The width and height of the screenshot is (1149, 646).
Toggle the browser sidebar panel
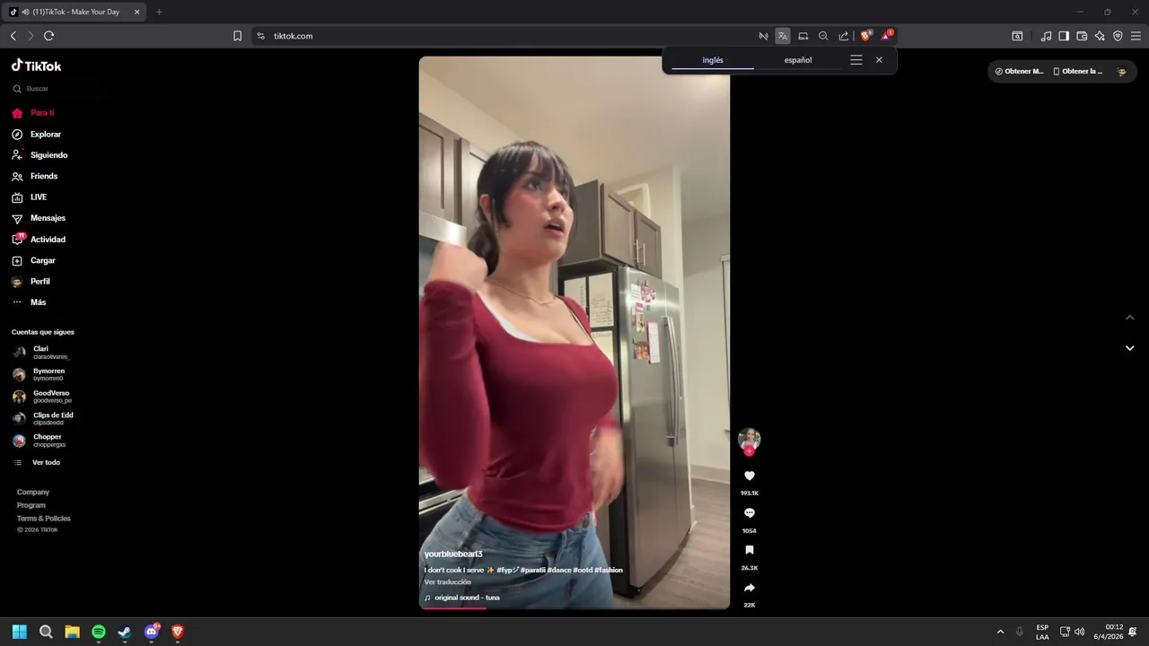1064,36
